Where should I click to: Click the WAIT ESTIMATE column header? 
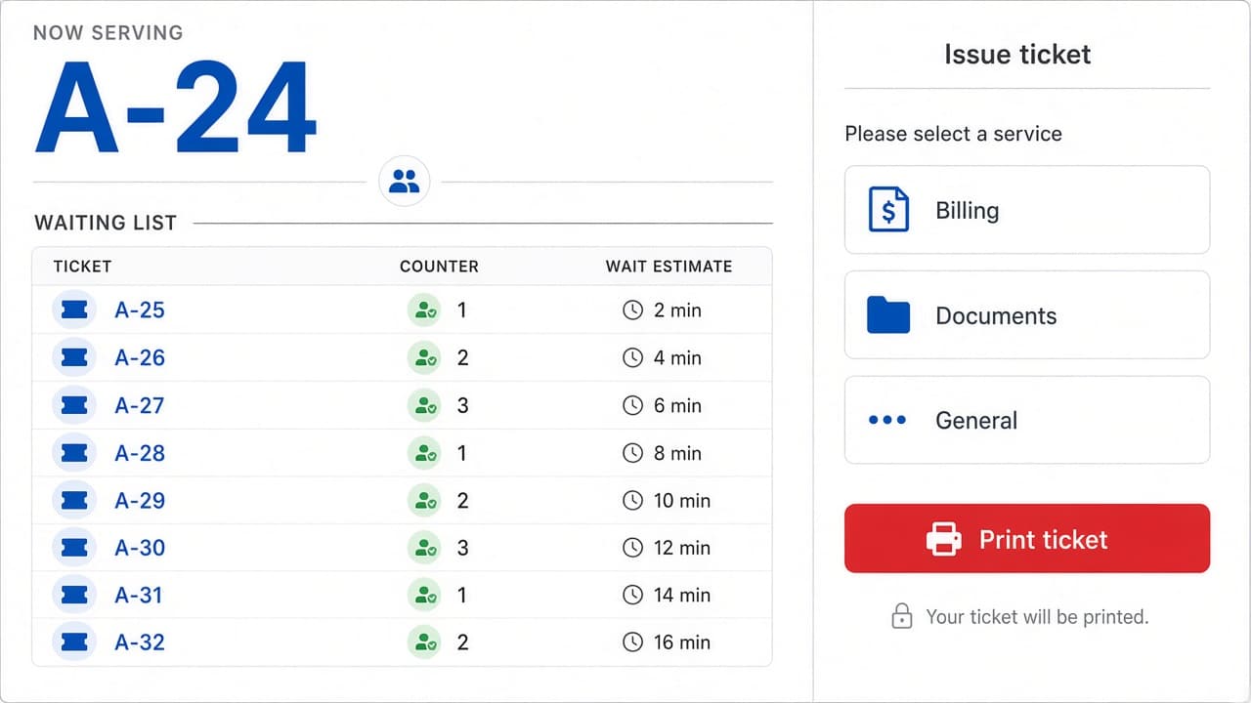point(669,267)
